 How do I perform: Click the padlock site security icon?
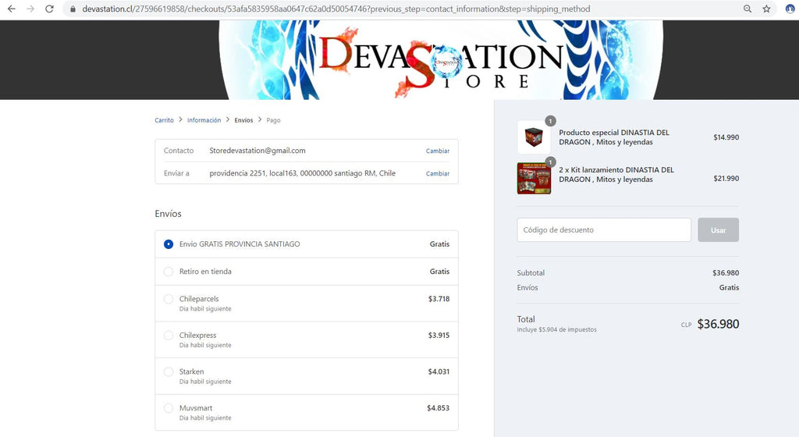click(73, 9)
